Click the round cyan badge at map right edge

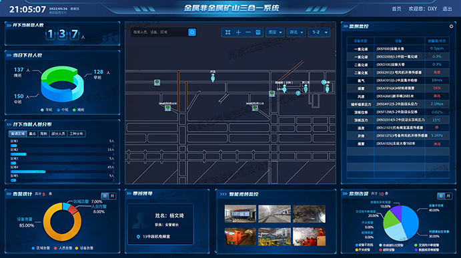point(324,82)
